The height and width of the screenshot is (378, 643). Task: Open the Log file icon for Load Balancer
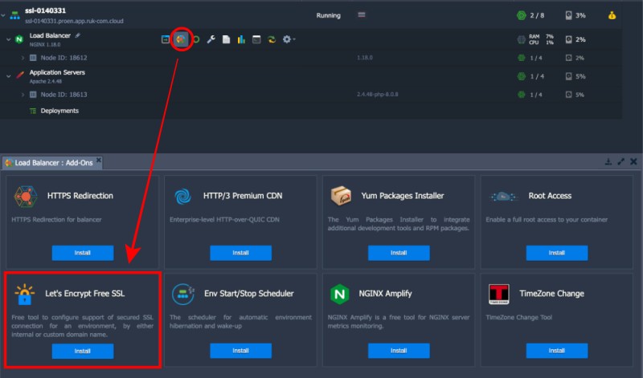click(226, 39)
